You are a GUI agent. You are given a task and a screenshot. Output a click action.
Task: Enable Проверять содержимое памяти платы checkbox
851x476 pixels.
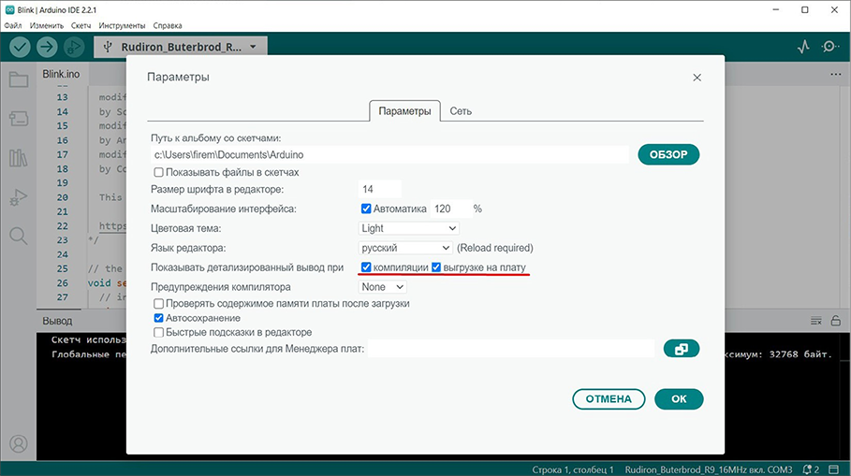pyautogui.click(x=158, y=304)
